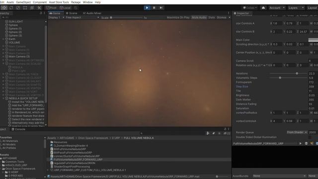Toggle the Local handle rotation button
The width and height of the screenshot is (318, 179).
pyautogui.click(x=65, y=8)
